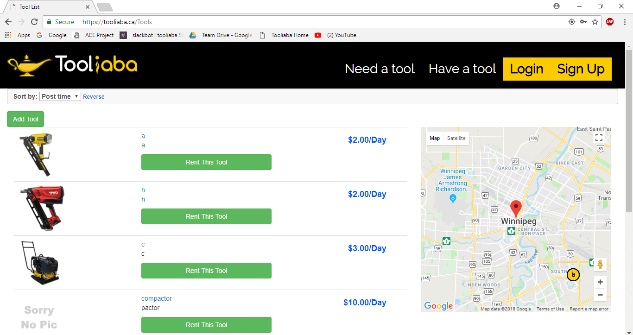This screenshot has height=335, width=633.
Task: Reload the page using the refresh icon
Action: [x=34, y=22]
